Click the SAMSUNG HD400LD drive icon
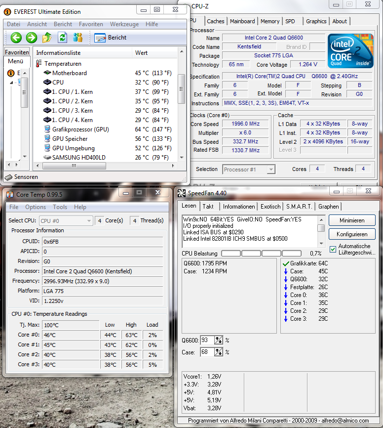Viewport: 383px width, 428px height. point(47,158)
